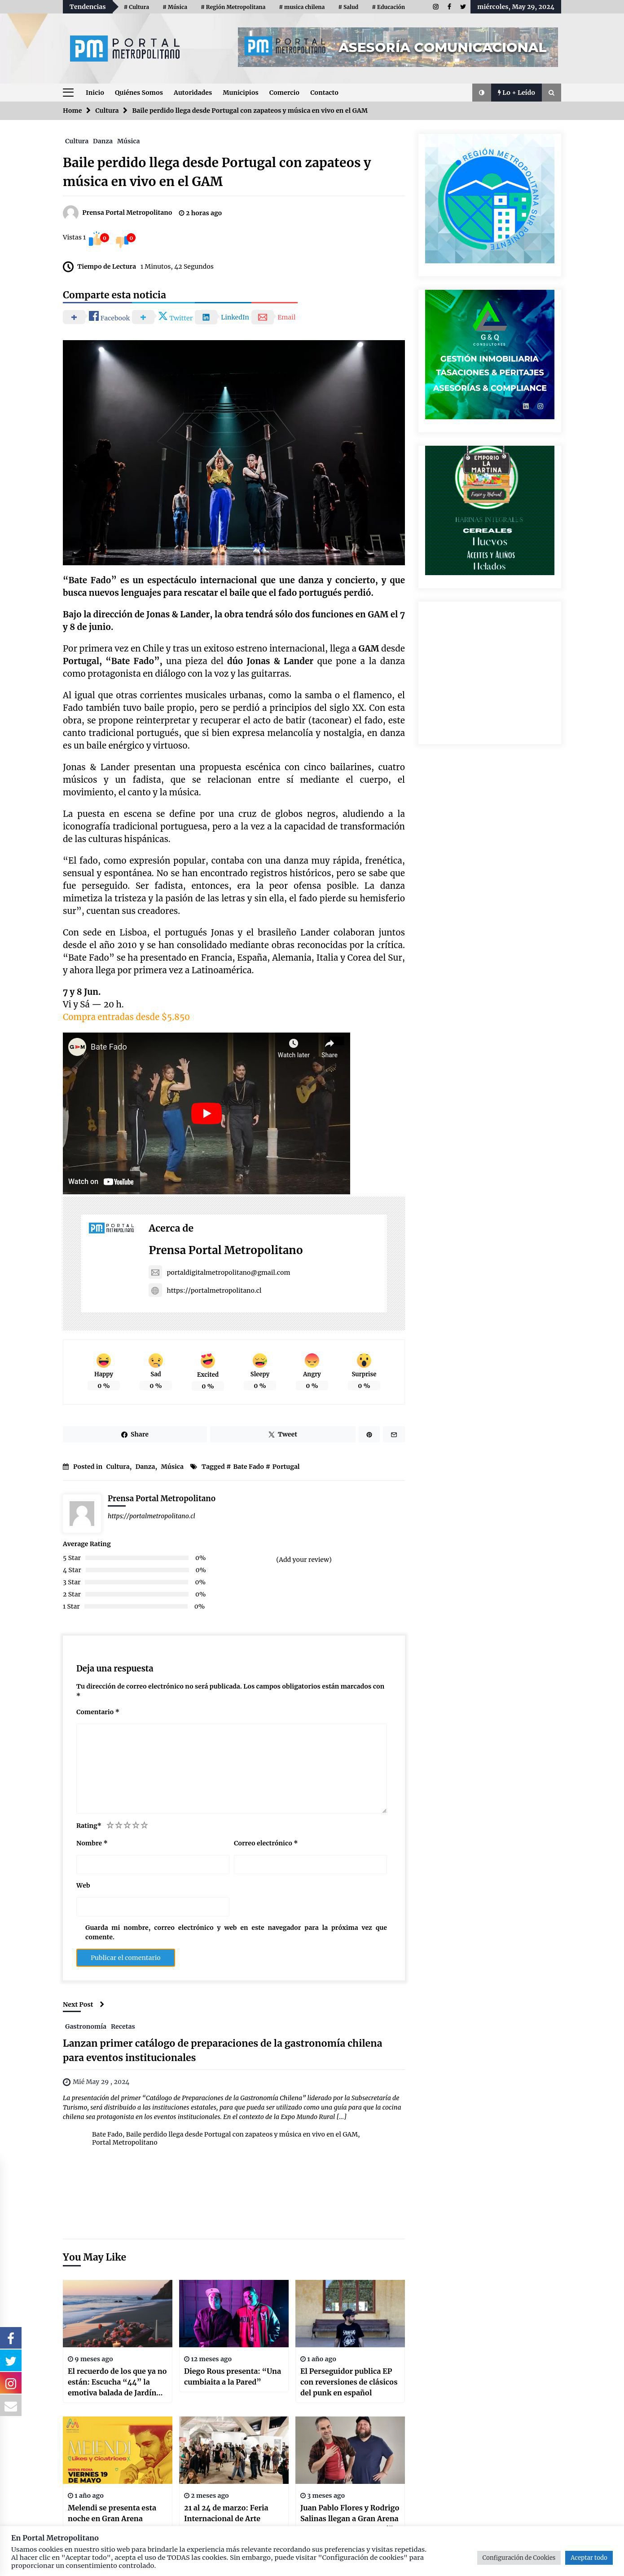Share article via Pinterest icon
The image size is (624, 2576).
click(369, 1434)
